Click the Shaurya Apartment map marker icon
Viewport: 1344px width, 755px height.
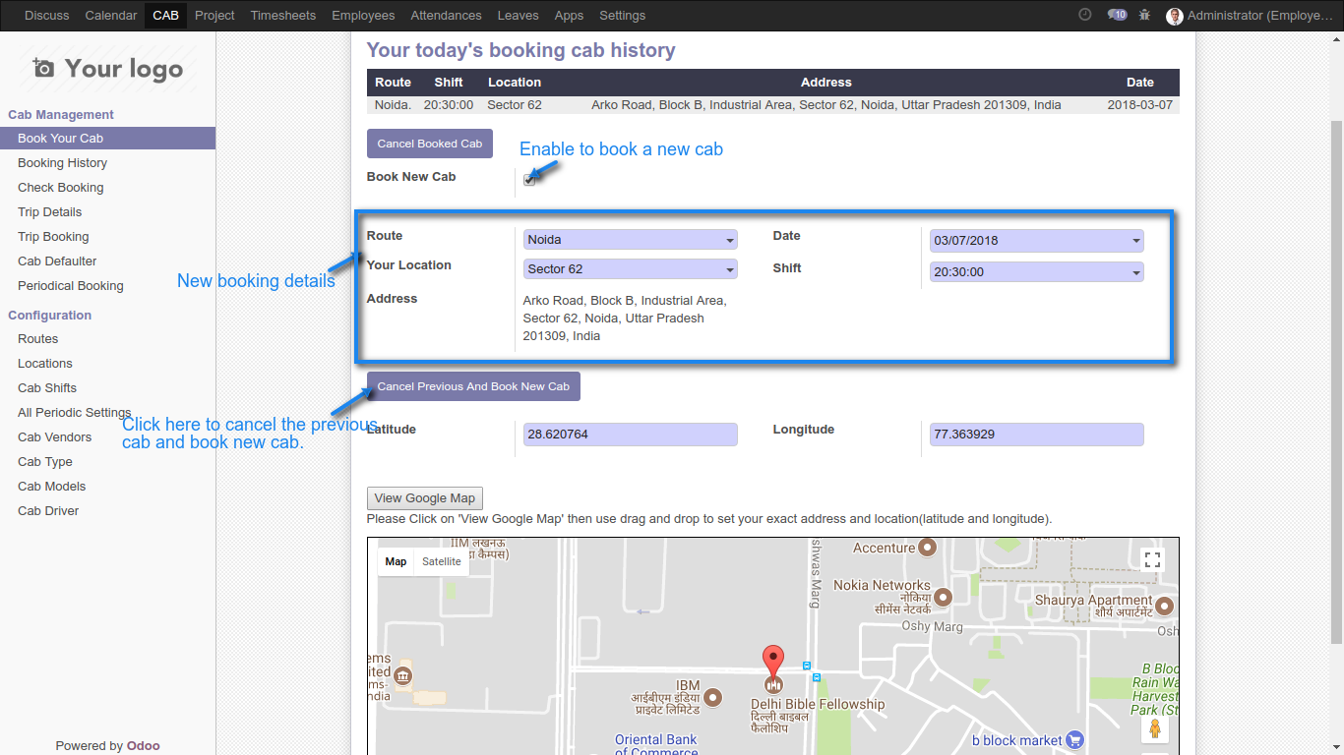point(1165,606)
